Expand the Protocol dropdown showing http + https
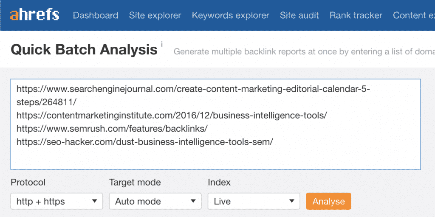Screen dimensions: 435x217 click(x=56, y=201)
